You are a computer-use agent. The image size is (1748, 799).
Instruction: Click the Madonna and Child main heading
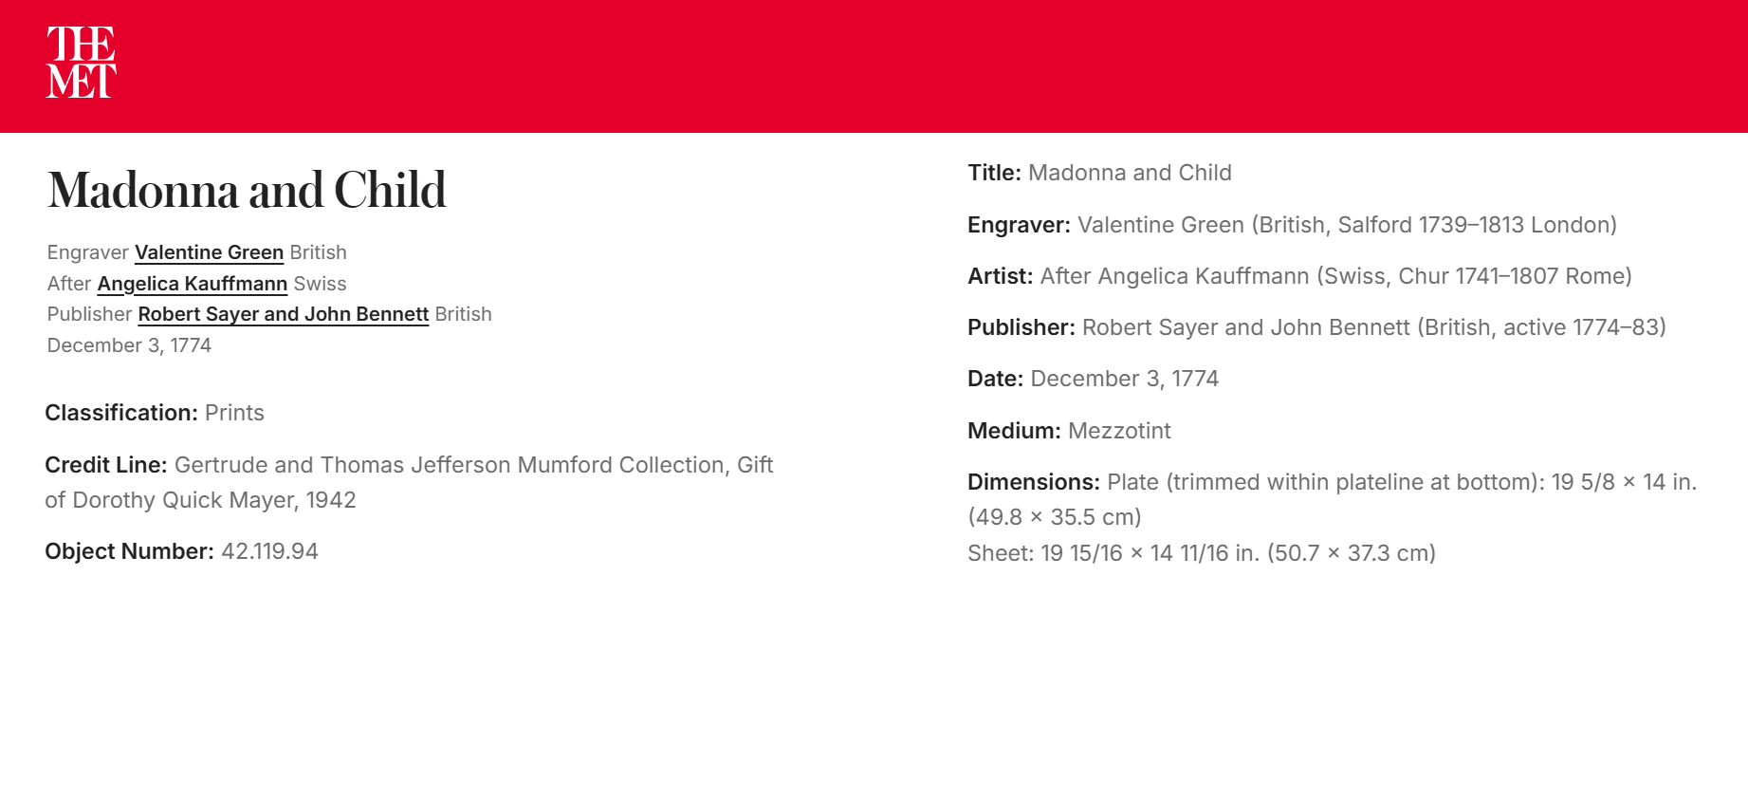point(247,190)
